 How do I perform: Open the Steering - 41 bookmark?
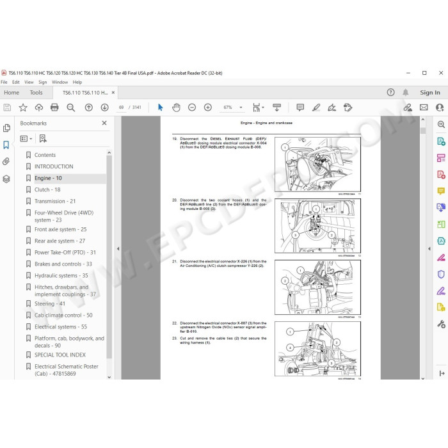point(50,303)
